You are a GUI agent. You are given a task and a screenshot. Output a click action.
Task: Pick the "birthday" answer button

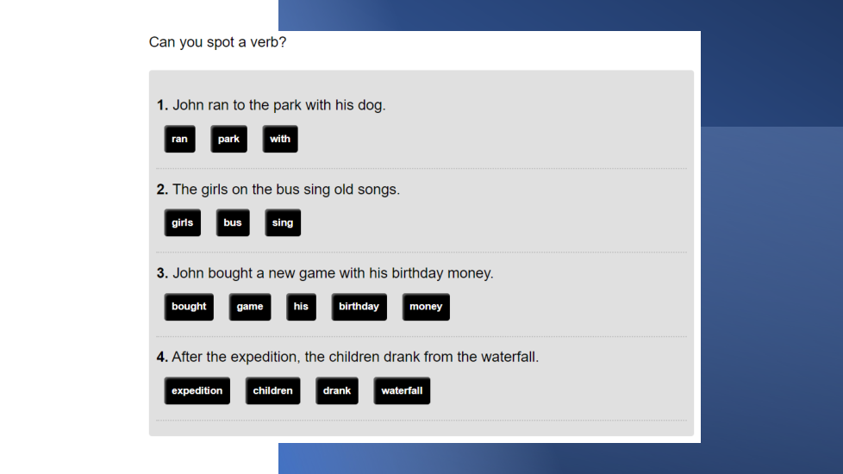(359, 307)
